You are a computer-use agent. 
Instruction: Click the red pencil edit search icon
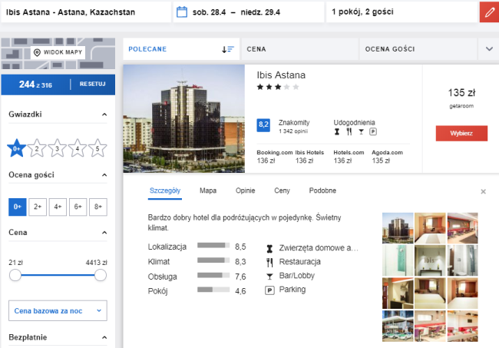(490, 12)
